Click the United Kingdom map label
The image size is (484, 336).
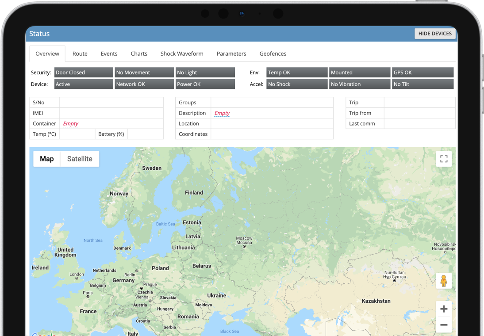click(65, 252)
